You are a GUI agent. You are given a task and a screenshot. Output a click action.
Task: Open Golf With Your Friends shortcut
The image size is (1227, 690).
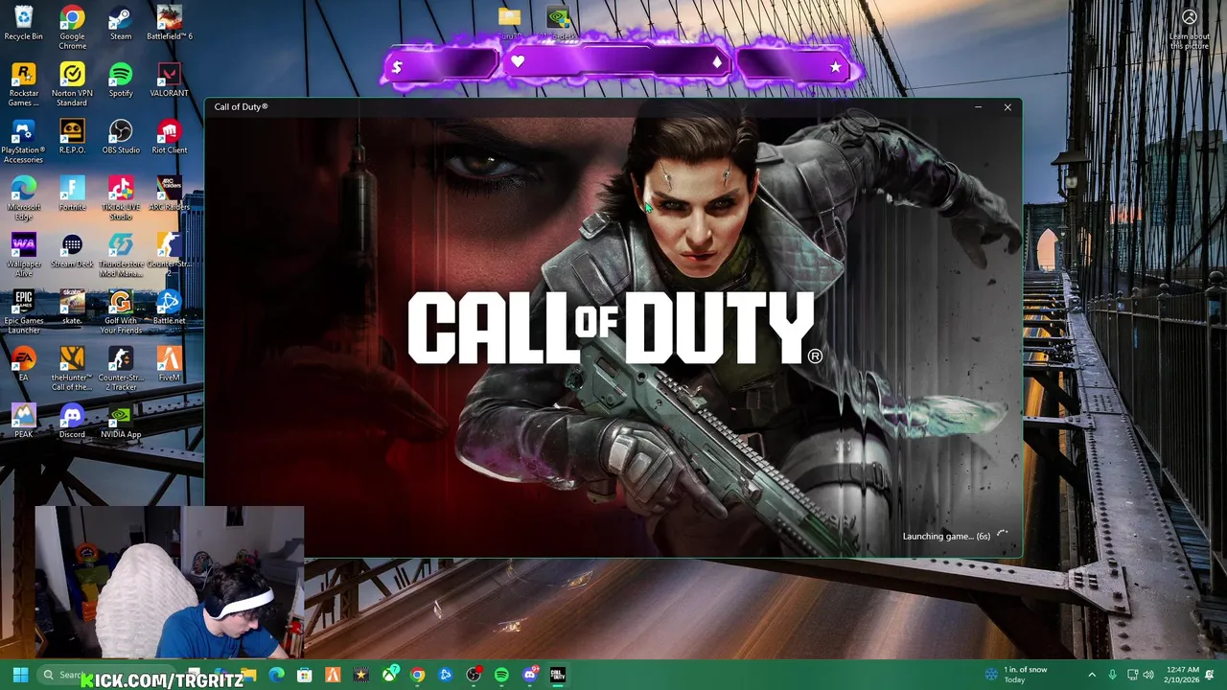pos(121,312)
